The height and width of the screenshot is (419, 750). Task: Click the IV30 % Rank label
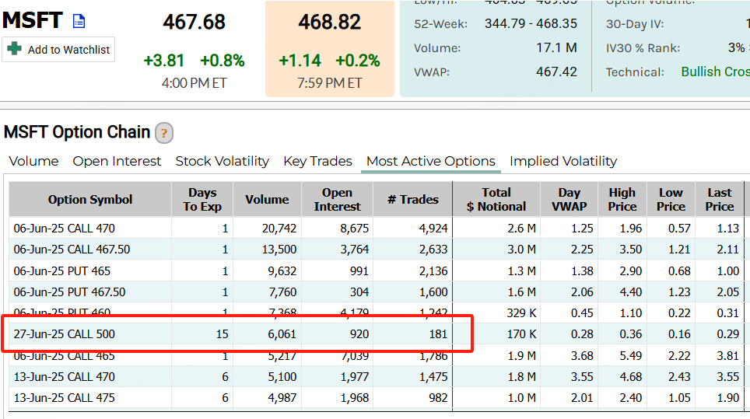[643, 47]
